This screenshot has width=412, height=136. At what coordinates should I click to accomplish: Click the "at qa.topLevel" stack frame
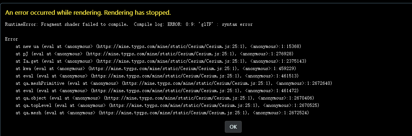coord(167,105)
